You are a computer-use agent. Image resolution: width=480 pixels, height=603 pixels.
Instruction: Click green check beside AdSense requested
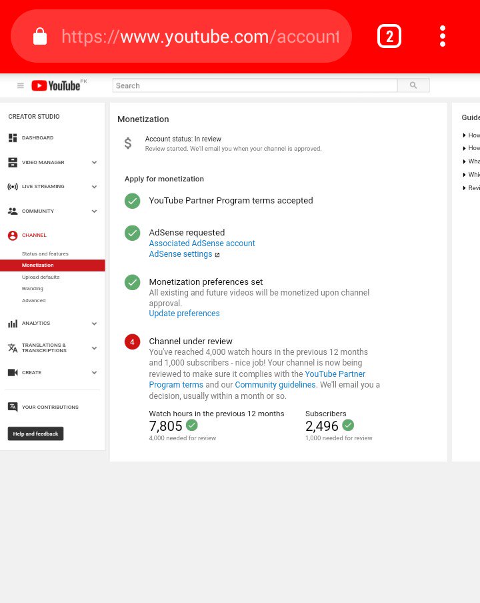coord(132,233)
